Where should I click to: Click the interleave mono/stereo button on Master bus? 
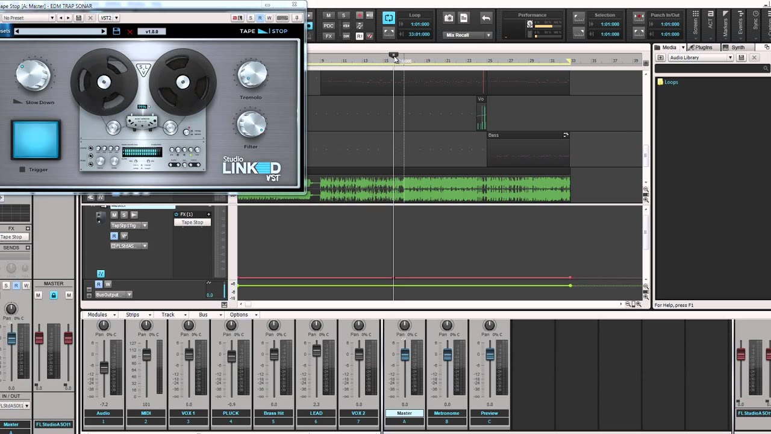click(x=134, y=215)
